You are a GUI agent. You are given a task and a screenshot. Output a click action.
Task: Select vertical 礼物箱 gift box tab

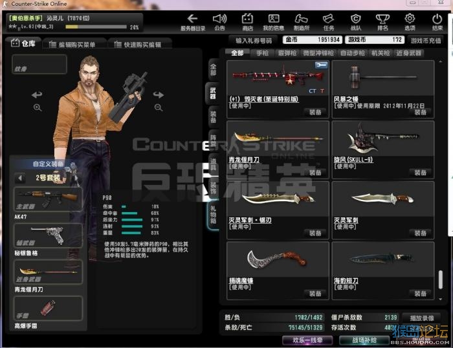[213, 215]
